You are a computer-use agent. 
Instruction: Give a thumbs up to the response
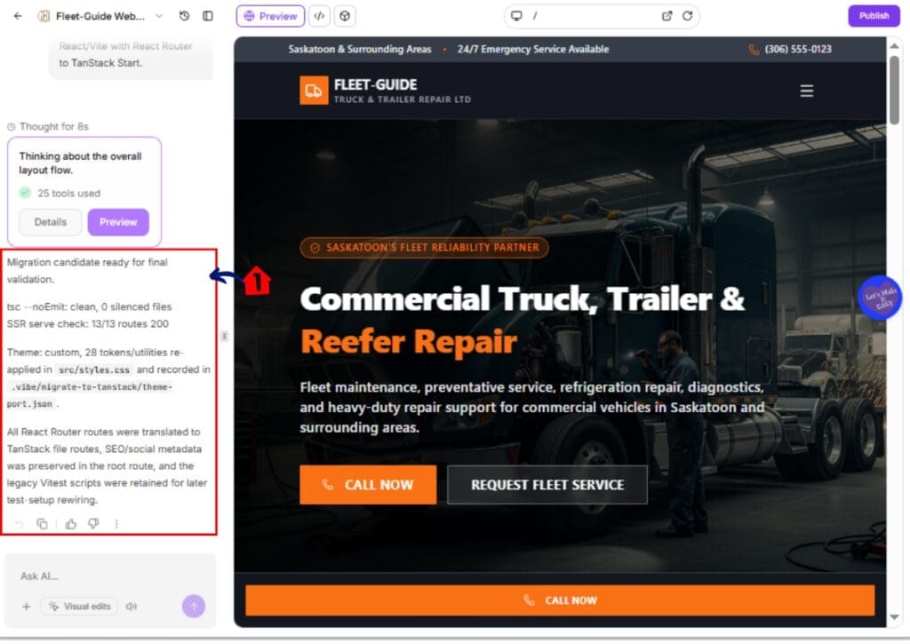[71, 524]
